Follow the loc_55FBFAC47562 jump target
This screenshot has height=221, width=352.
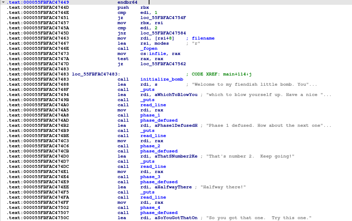pyautogui.click(x=163, y=64)
